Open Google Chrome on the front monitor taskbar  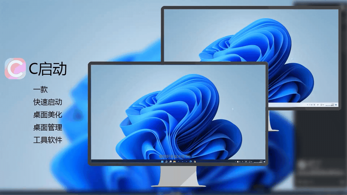[195, 162]
